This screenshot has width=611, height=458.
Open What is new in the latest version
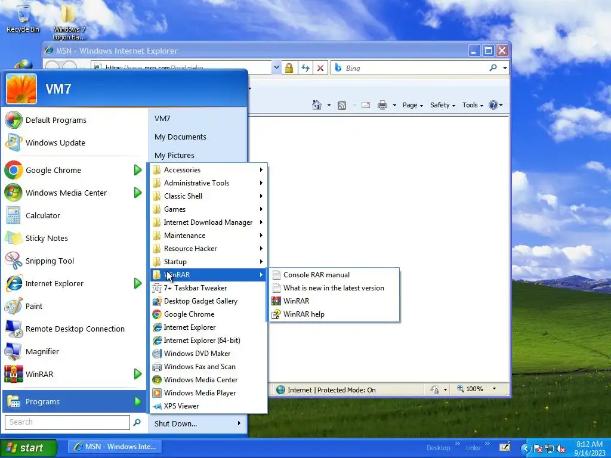coord(334,288)
